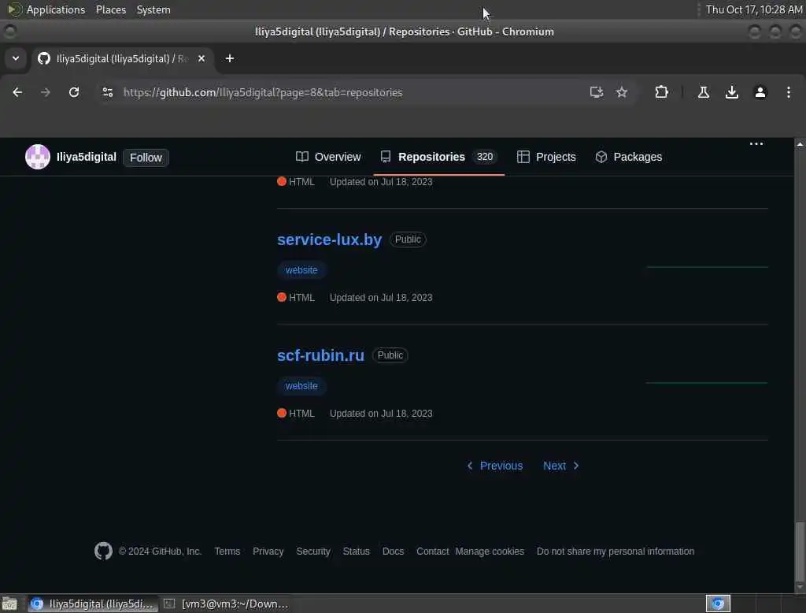Close the Iliya5digital browser tab
The image size is (806, 613).
point(201,58)
